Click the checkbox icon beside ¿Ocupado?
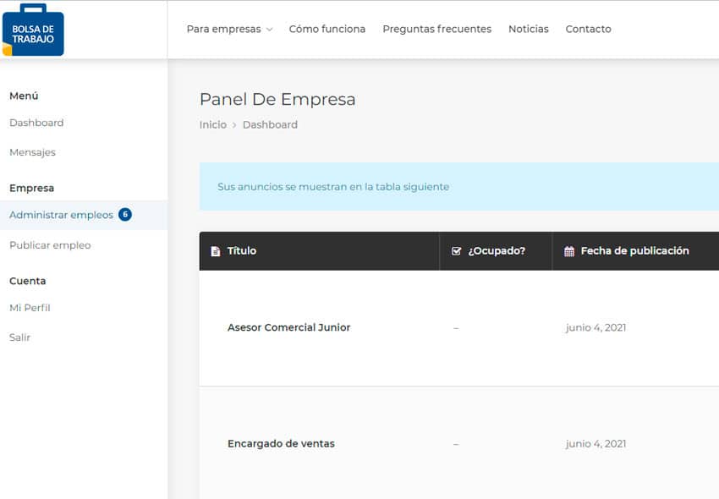Viewport: 719px width, 499px height. point(456,251)
